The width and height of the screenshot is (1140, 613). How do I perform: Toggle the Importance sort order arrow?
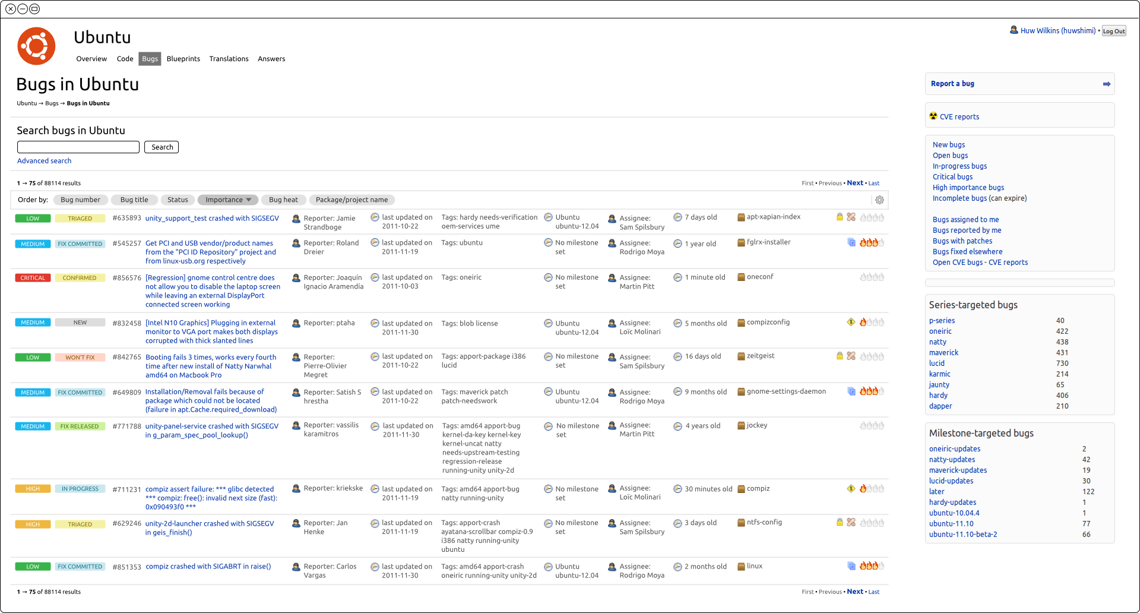(x=249, y=200)
